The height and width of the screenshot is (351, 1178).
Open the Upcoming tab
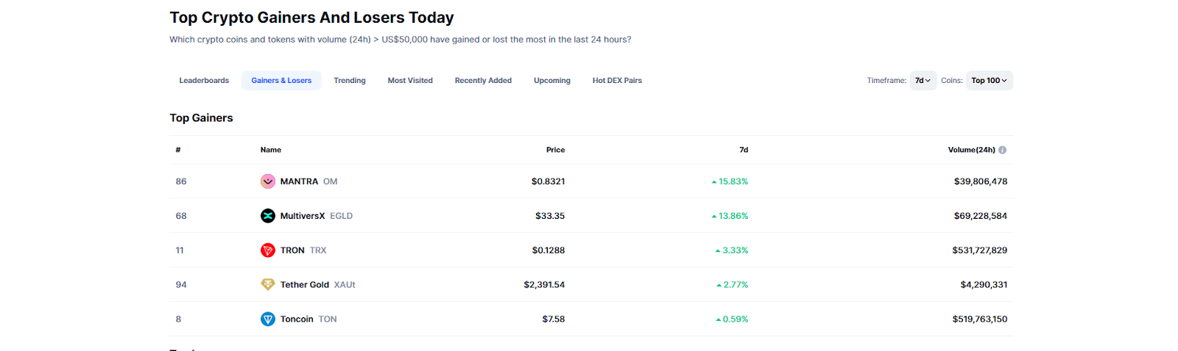pos(552,81)
